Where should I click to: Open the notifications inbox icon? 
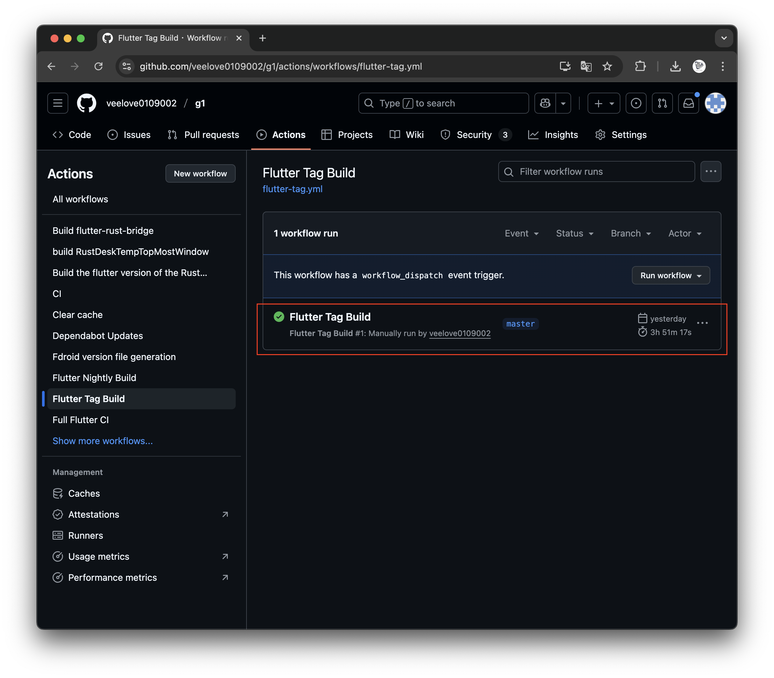[x=688, y=103]
